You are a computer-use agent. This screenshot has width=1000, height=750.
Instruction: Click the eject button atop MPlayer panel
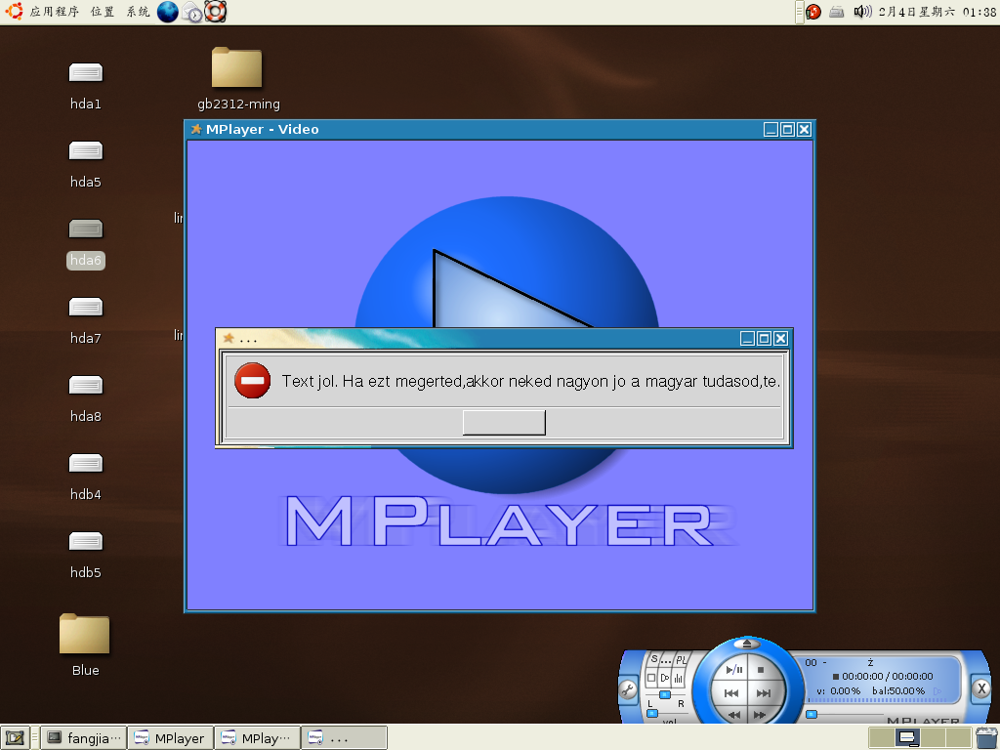747,644
